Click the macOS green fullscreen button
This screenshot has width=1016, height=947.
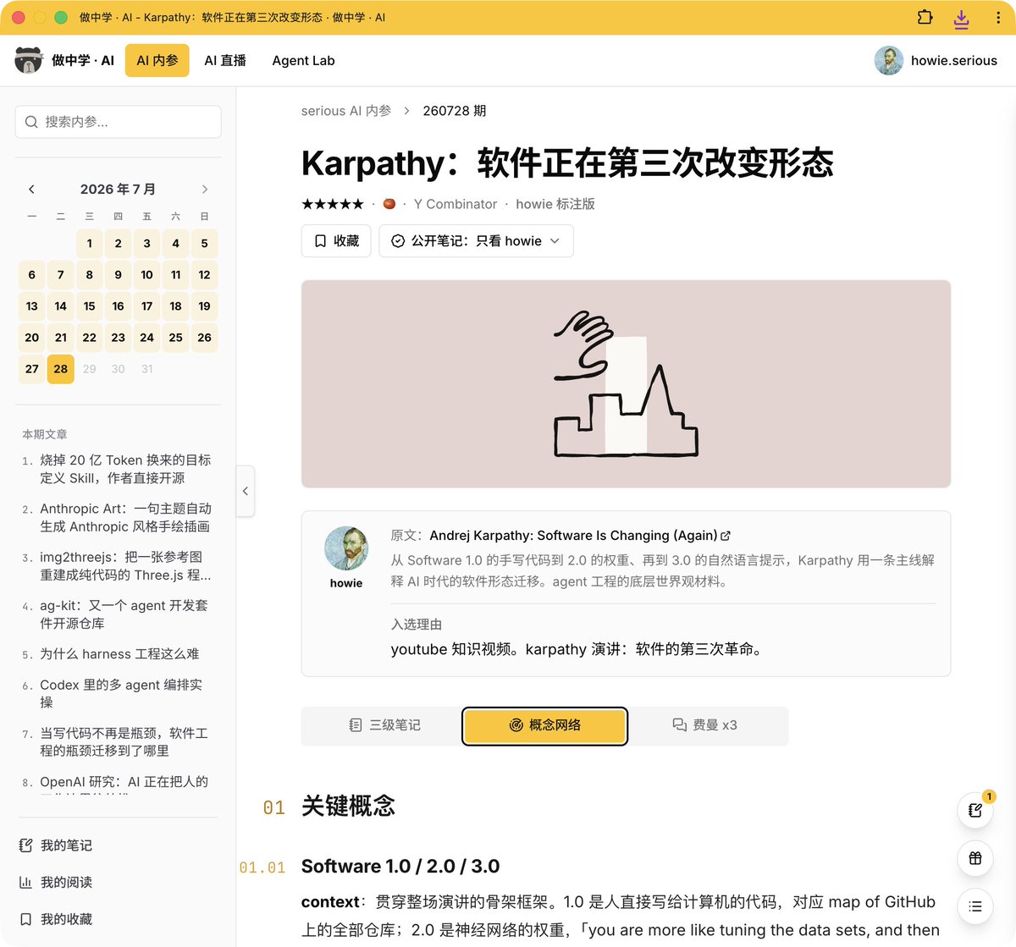61,17
